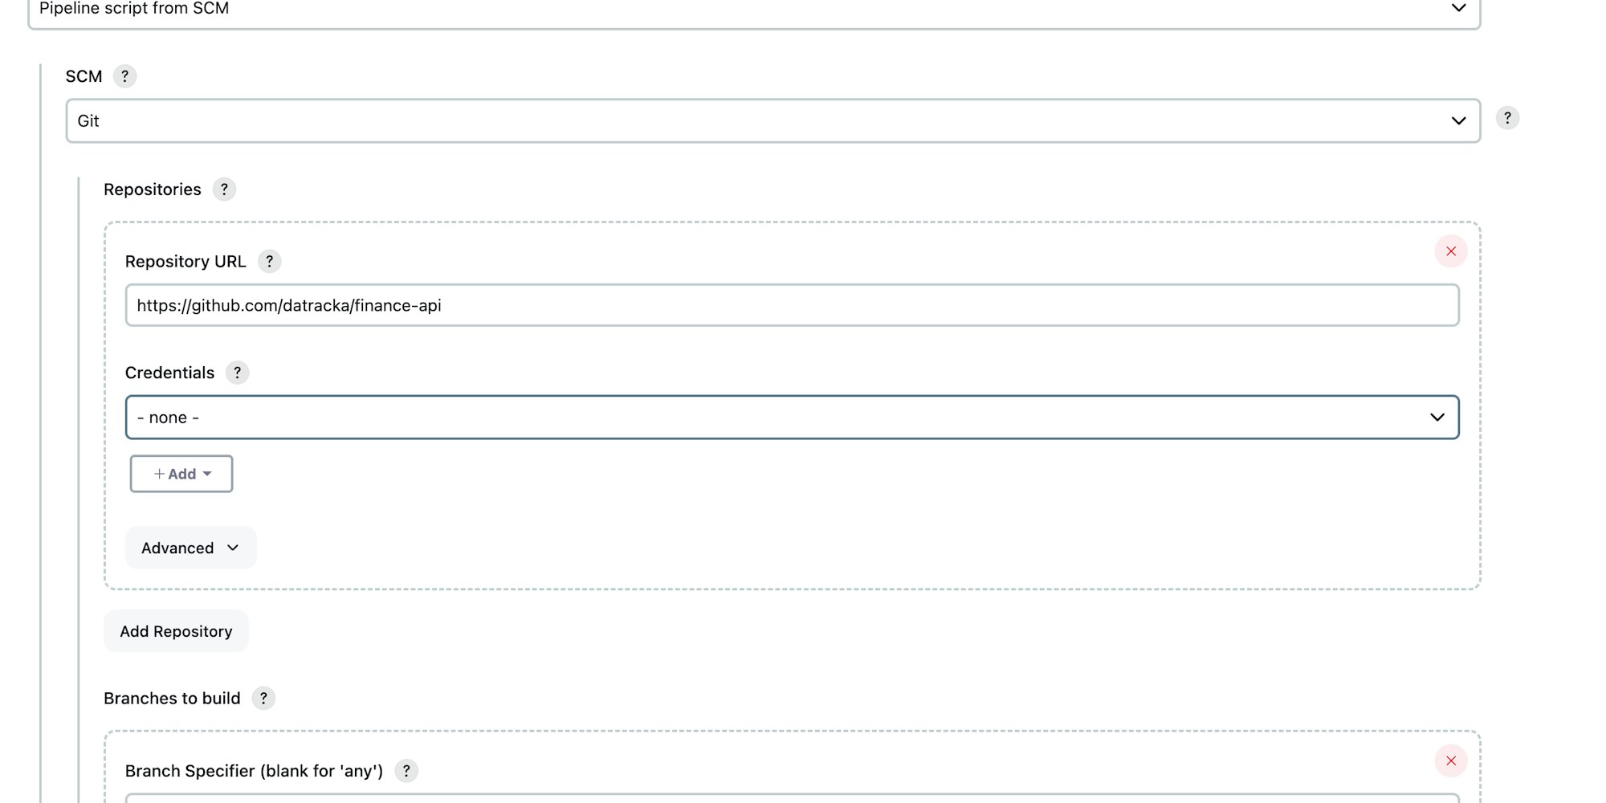This screenshot has width=1606, height=803.
Task: Open the Credentials dropdown showing none
Action: [x=791, y=418]
